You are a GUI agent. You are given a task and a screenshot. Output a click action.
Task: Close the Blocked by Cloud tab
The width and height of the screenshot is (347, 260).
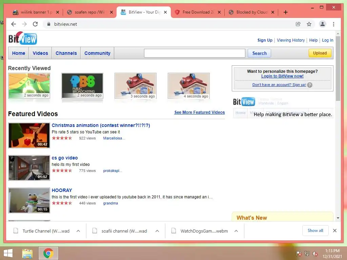273,12
